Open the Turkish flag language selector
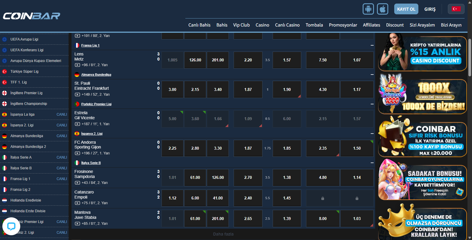The image size is (472, 240). point(456,9)
